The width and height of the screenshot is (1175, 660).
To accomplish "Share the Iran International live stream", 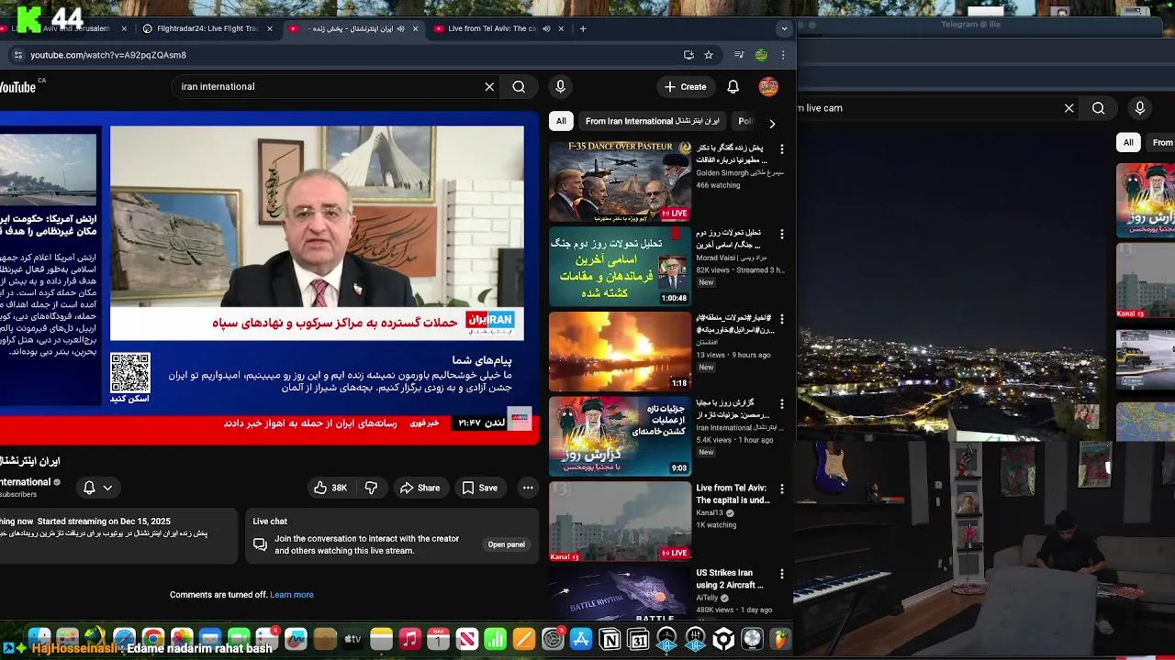I will pos(420,488).
